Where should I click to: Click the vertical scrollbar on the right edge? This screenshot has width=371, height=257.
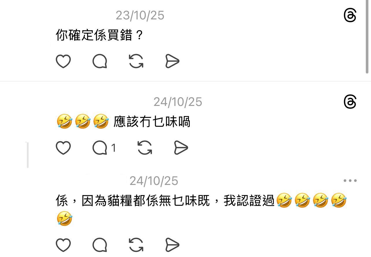pos(367,36)
